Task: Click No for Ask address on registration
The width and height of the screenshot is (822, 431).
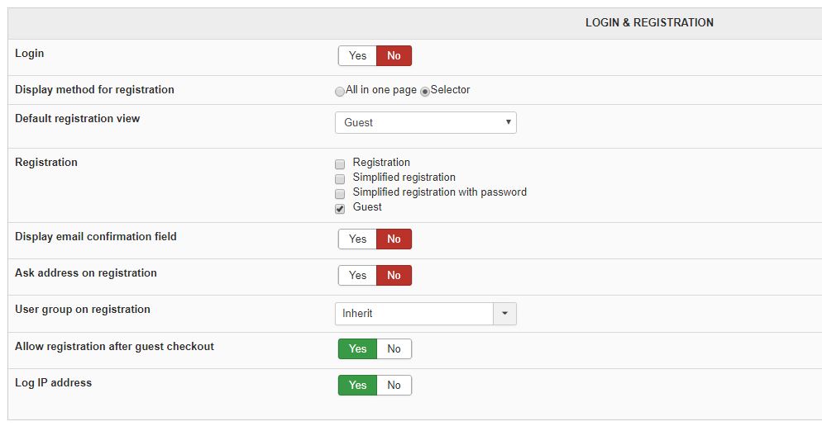Action: click(394, 275)
